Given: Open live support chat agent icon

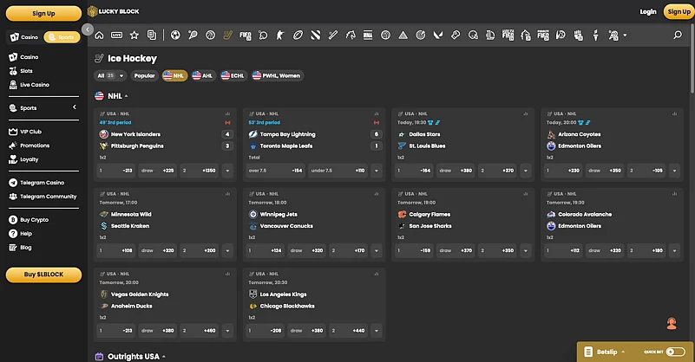Looking at the screenshot, I should coord(672,324).
